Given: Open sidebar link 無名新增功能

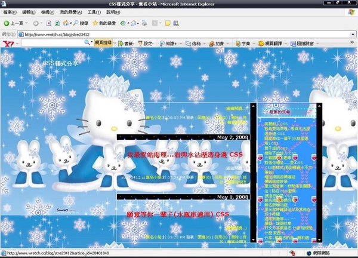Looking at the screenshot, I should (276, 205).
